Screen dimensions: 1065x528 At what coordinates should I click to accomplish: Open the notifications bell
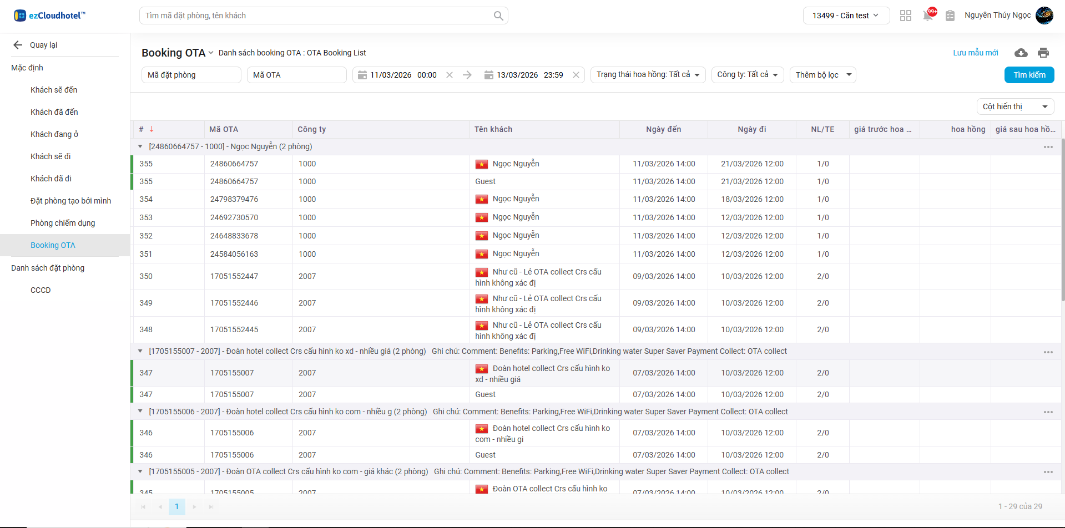(x=927, y=16)
